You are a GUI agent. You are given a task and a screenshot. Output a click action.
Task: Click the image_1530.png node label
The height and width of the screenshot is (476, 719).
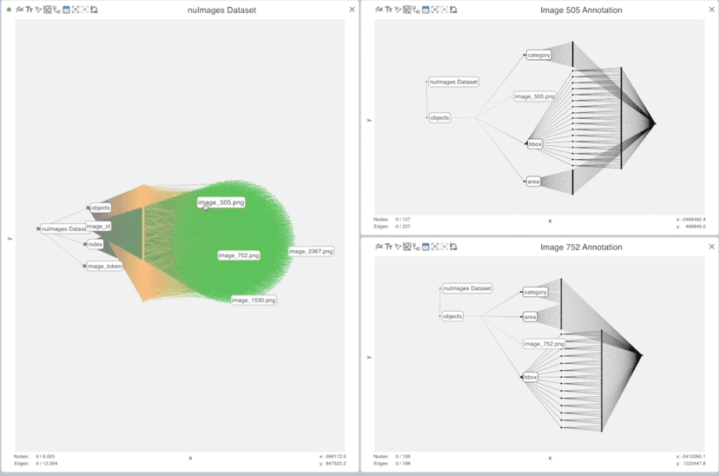(x=254, y=300)
